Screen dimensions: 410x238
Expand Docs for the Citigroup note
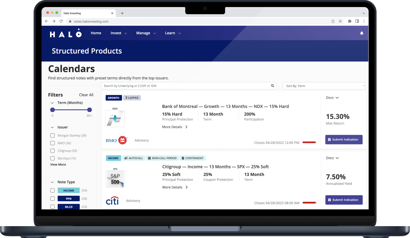[x=332, y=158]
